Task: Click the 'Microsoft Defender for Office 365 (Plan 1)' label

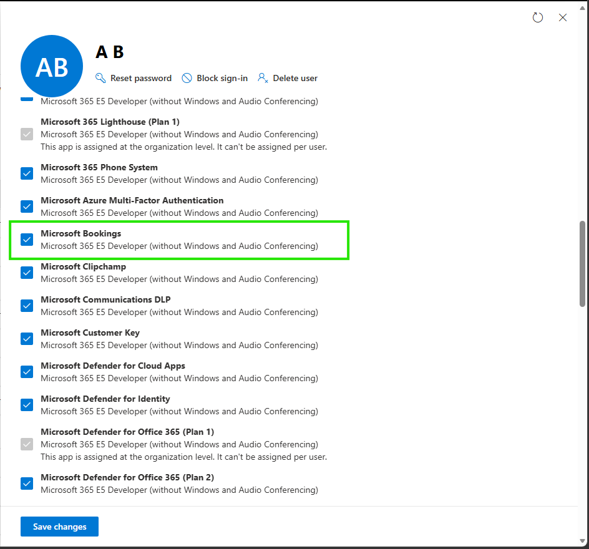Action: click(127, 432)
